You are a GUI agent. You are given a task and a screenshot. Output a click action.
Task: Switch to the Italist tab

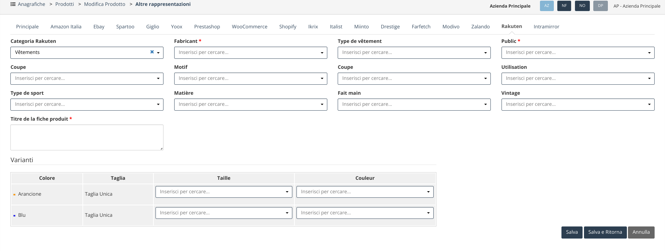click(x=336, y=27)
